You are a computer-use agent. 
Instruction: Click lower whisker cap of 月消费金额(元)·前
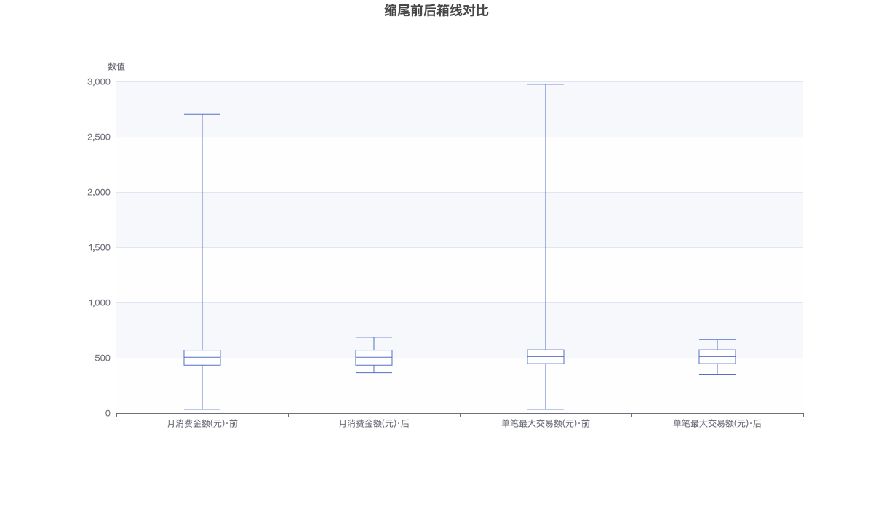(x=202, y=409)
